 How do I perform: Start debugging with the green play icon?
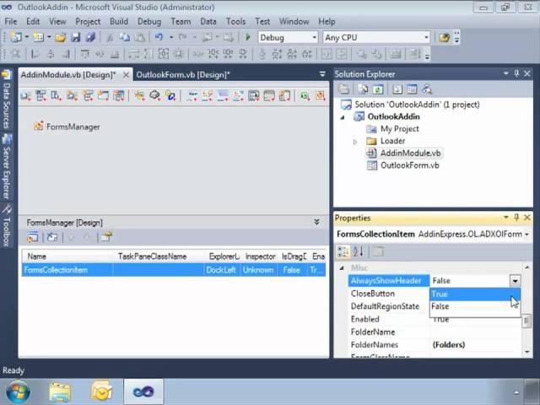[x=247, y=37]
